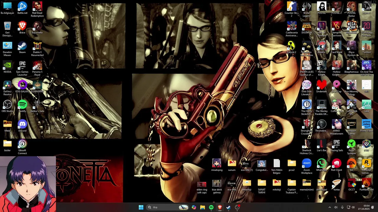Select the Bu bilgisayar icon
Viewport: 378px width, 212px height.
tap(7, 8)
